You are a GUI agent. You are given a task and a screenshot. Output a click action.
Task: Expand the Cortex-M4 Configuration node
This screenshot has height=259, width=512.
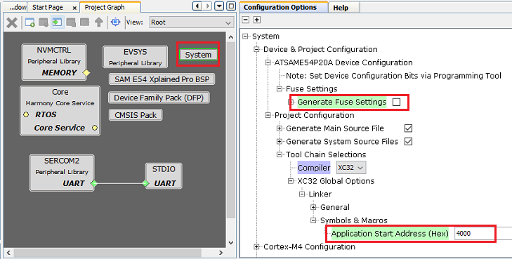click(256, 246)
